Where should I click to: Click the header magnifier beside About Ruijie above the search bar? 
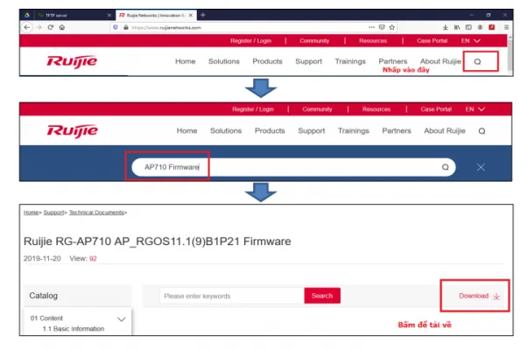pos(482,131)
